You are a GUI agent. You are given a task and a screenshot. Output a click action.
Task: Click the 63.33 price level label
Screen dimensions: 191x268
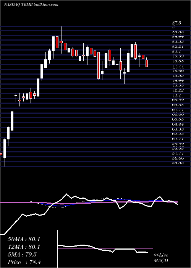point(178,129)
